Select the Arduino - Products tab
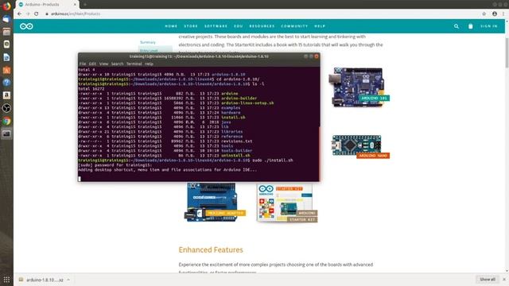The height and width of the screenshot is (286, 509). pos(48,5)
